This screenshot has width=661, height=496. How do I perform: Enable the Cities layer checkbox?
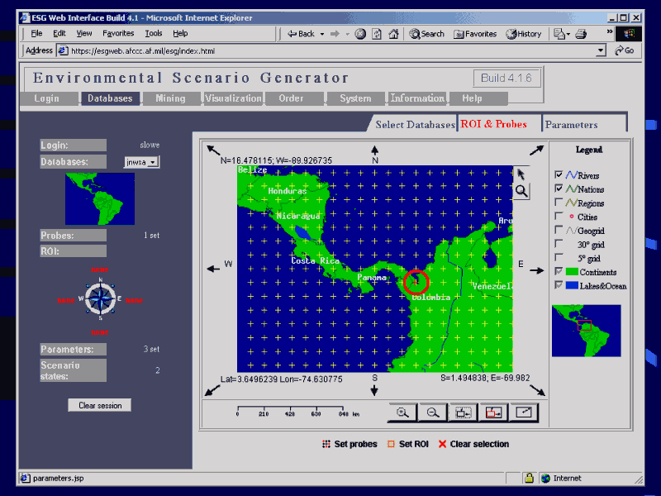559,217
